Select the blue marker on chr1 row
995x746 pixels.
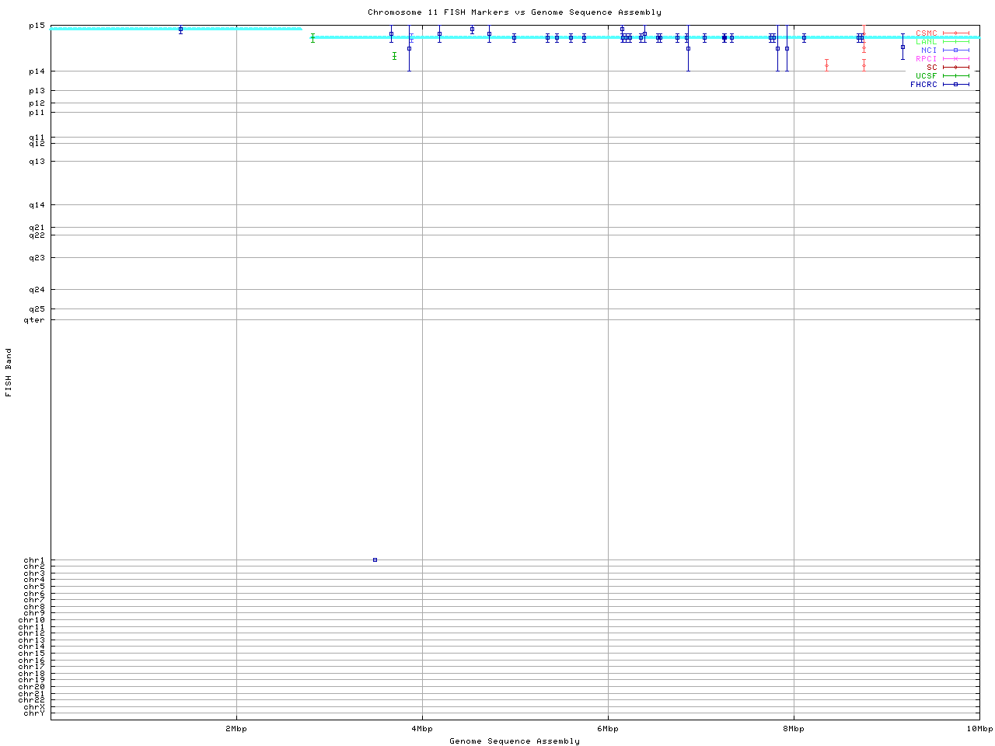(375, 559)
